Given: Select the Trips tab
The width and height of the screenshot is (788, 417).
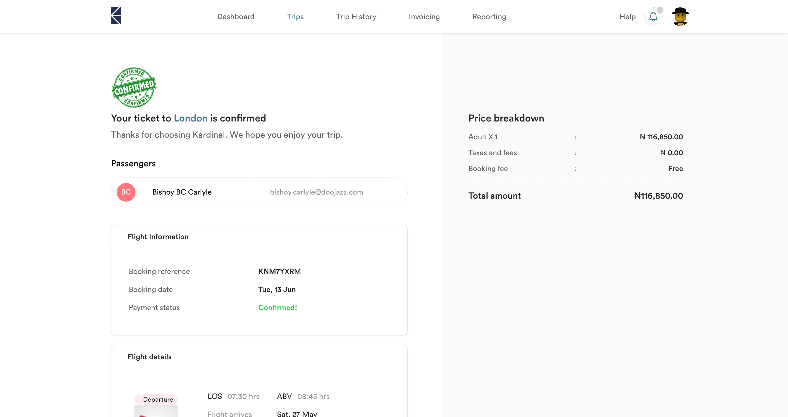Looking at the screenshot, I should pos(295,16).
